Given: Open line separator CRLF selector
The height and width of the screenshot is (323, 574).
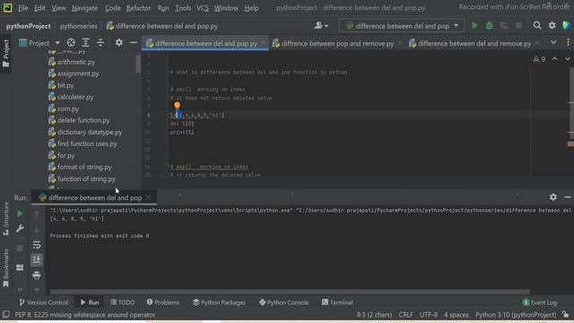Looking at the screenshot, I should (405, 315).
